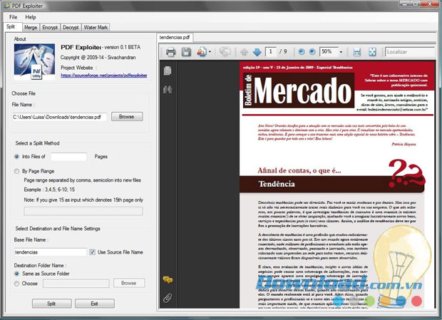This screenshot has height=320, width=442.
Task: Open the attachments paperclip icon
Action: click(168, 298)
